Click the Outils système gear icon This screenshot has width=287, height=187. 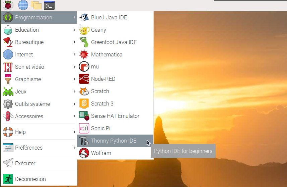8,104
